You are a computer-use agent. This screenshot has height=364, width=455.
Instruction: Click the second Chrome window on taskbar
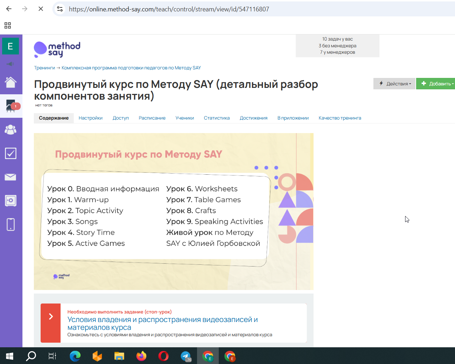(230, 356)
